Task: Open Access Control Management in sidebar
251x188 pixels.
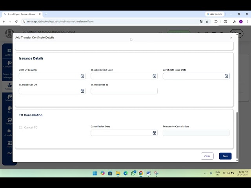Action: pyautogui.click(x=8, y=76)
